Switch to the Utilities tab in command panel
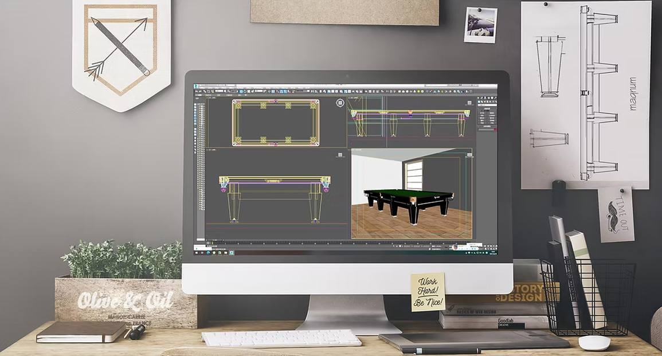The image size is (662, 356). pos(495,99)
